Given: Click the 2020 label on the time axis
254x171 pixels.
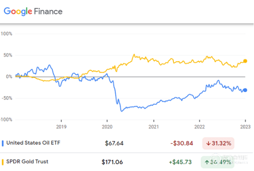Looking at the screenshot, I should (x=107, y=127).
